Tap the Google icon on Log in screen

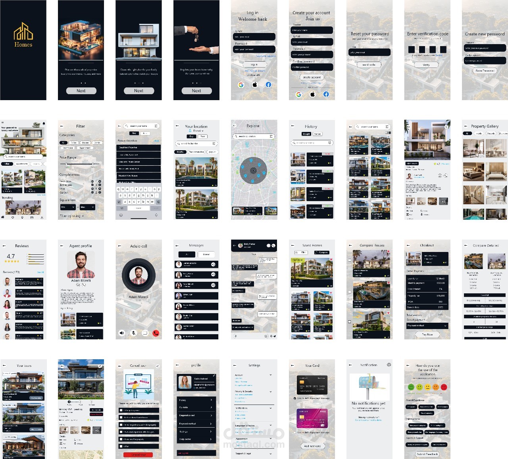pos(241,85)
